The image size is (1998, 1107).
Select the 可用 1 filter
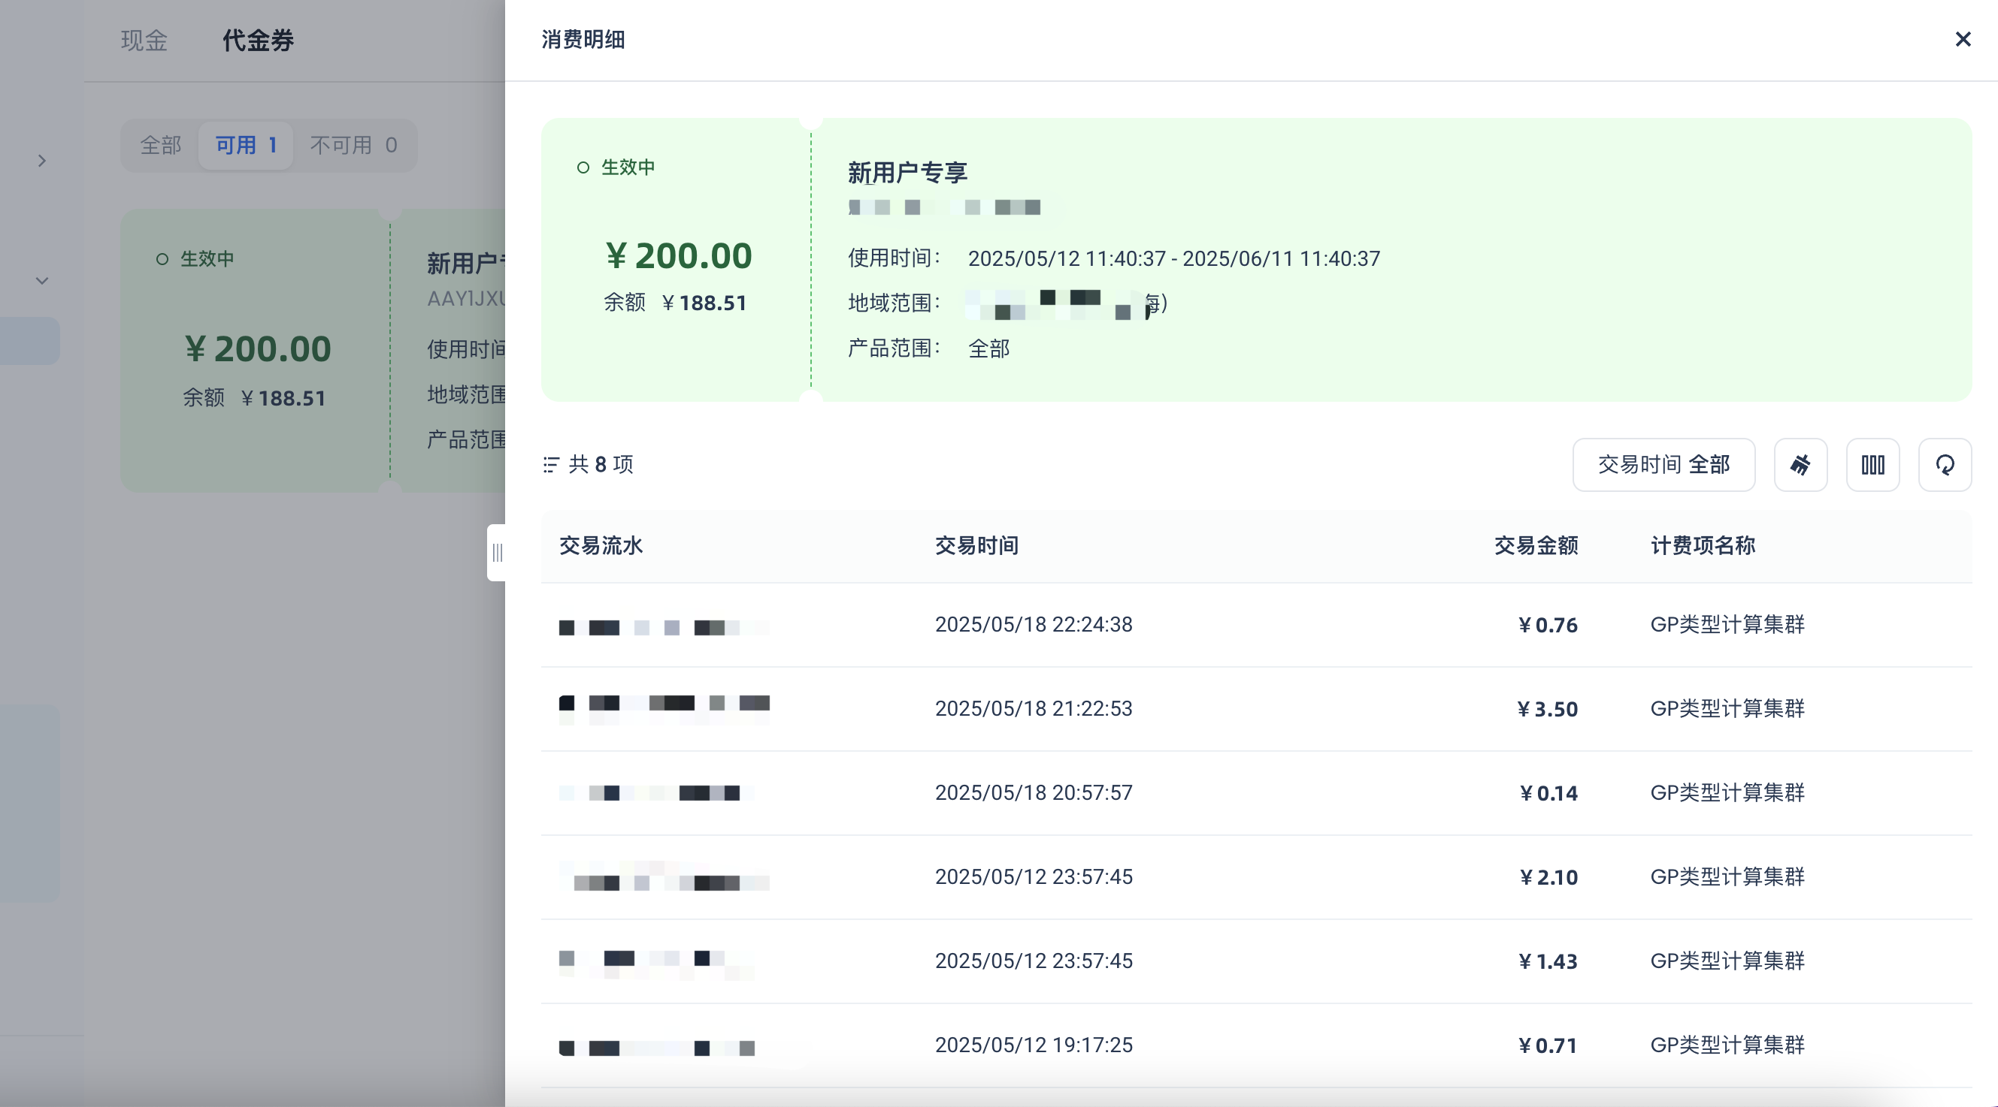tap(246, 146)
